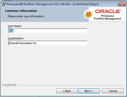Click the 'Customer Information' heading
Viewport: 127px width, 97px height.
(x=21, y=11)
